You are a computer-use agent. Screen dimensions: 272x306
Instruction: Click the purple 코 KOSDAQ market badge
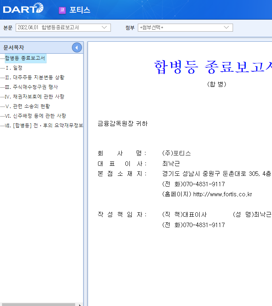62,10
